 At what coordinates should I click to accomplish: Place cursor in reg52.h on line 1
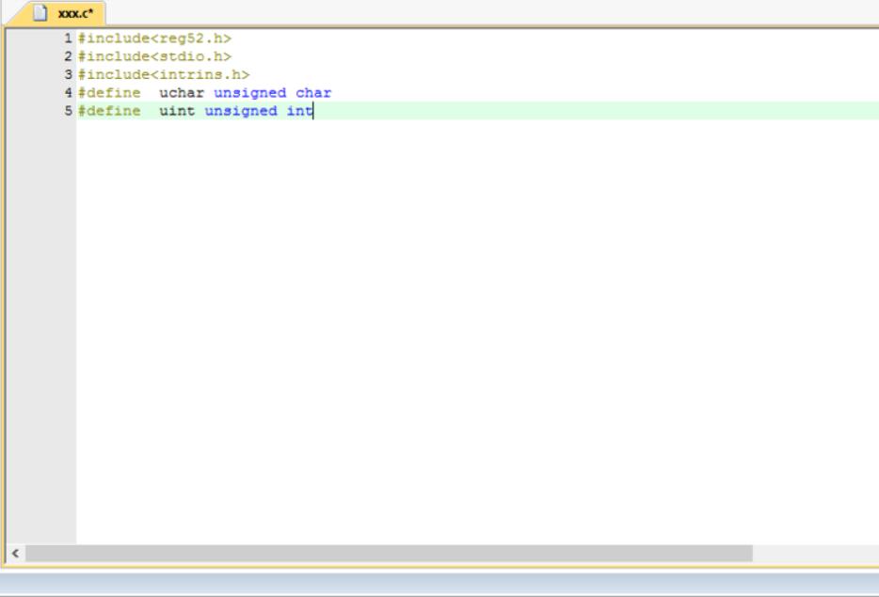pyautogui.click(x=191, y=39)
